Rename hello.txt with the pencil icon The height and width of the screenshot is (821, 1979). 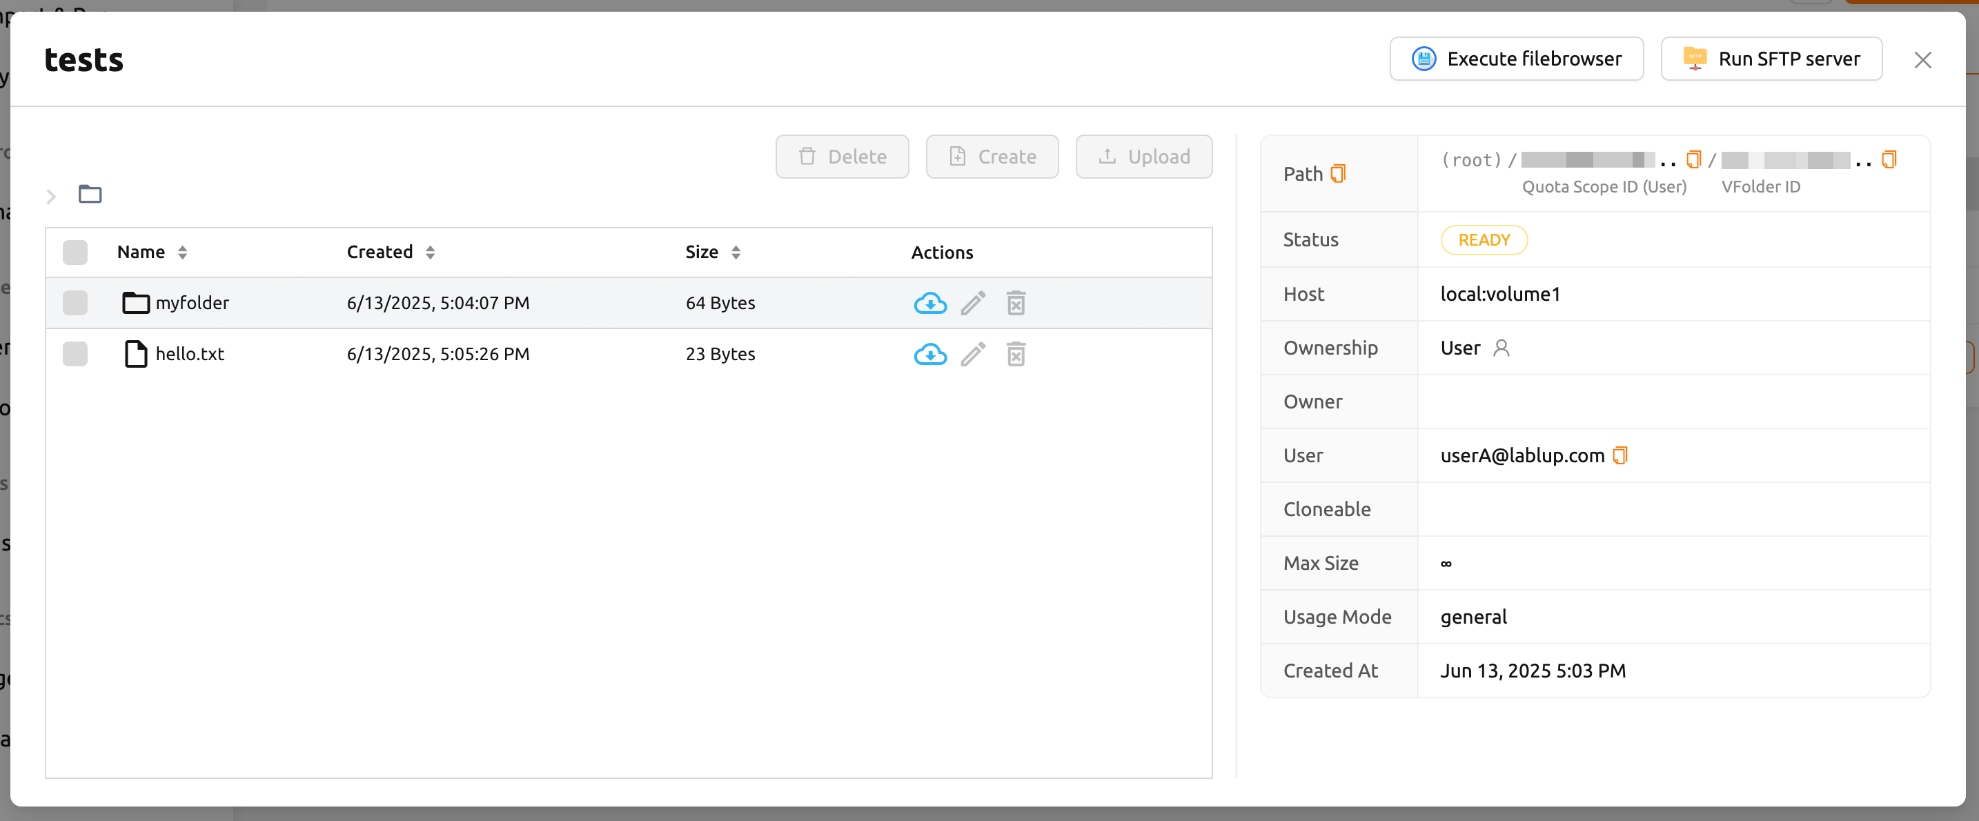click(973, 354)
